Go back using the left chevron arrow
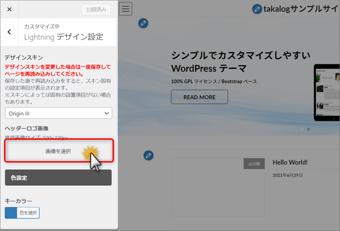The width and height of the screenshot is (340, 231). pyautogui.click(x=9, y=32)
